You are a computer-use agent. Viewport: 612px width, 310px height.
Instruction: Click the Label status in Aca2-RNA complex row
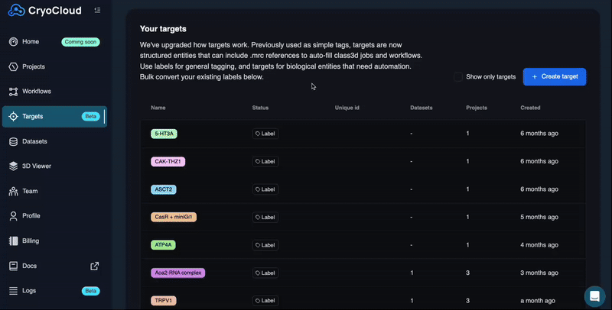pyautogui.click(x=265, y=273)
